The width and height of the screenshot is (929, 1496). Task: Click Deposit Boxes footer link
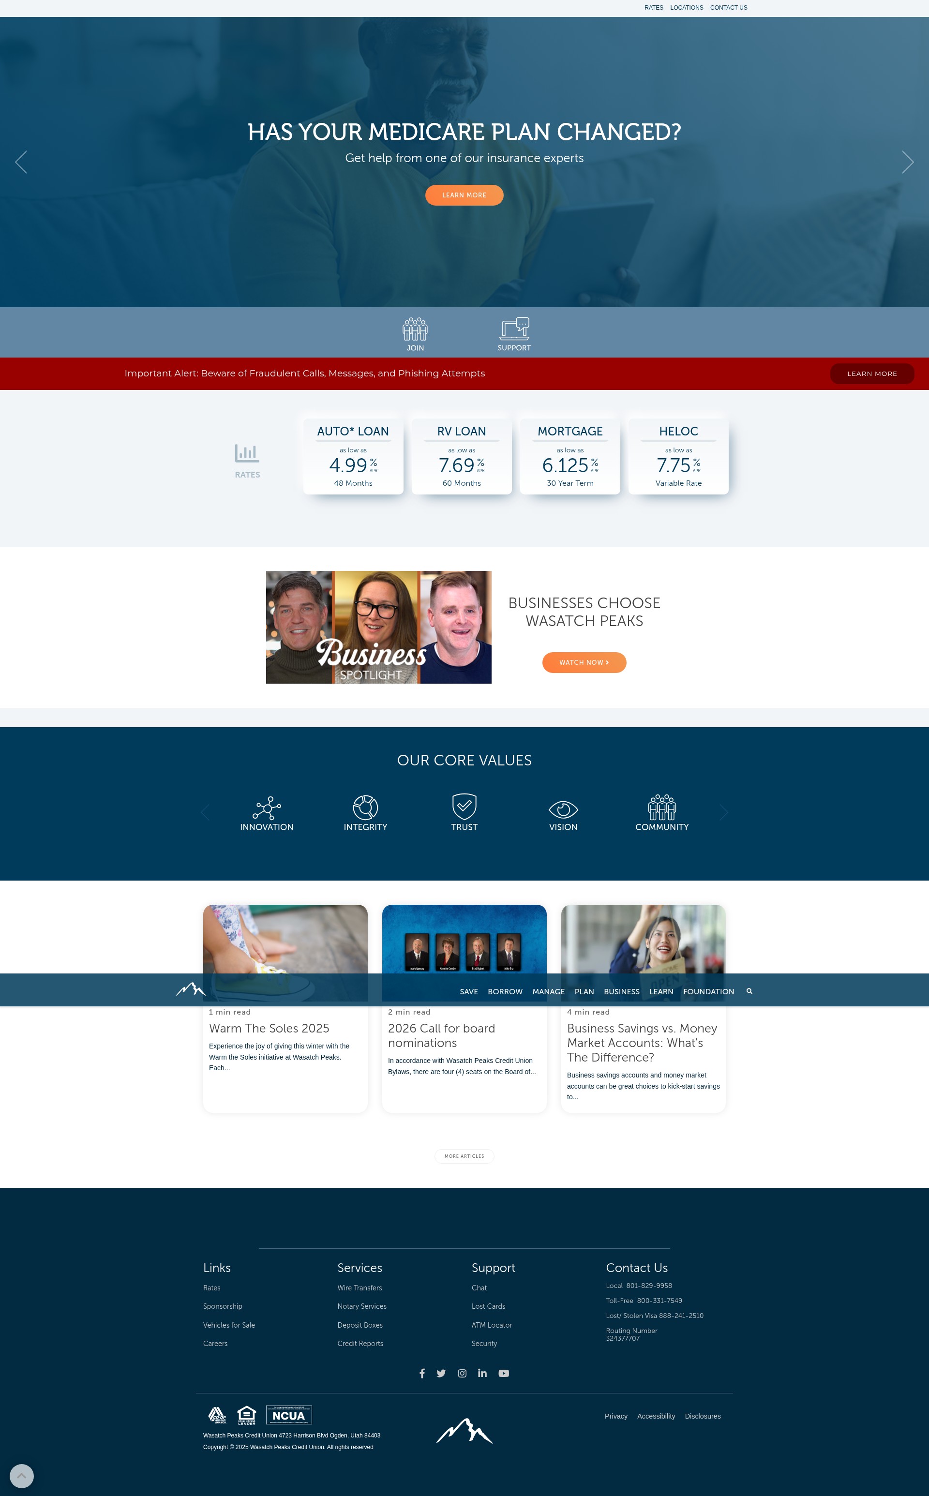(x=360, y=1325)
